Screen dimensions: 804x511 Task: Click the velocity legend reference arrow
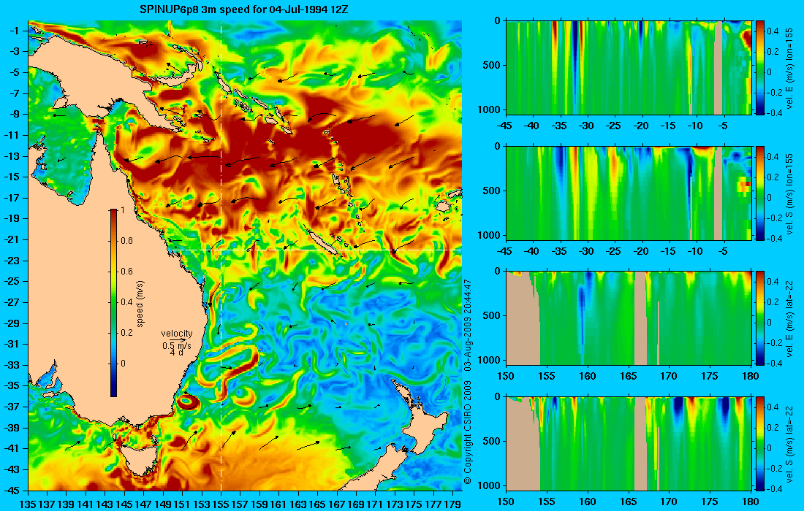click(x=178, y=340)
